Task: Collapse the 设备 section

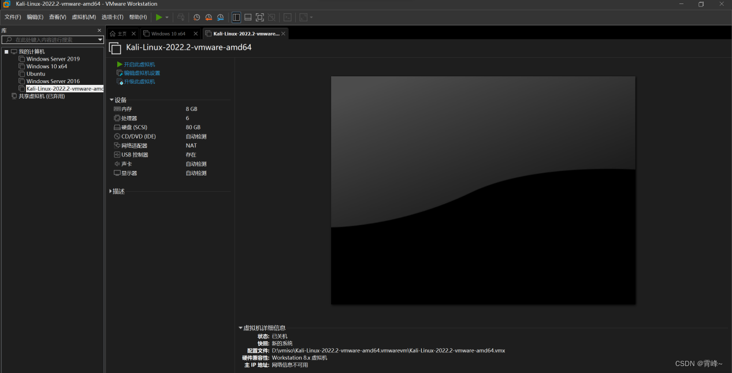Action: click(x=112, y=100)
